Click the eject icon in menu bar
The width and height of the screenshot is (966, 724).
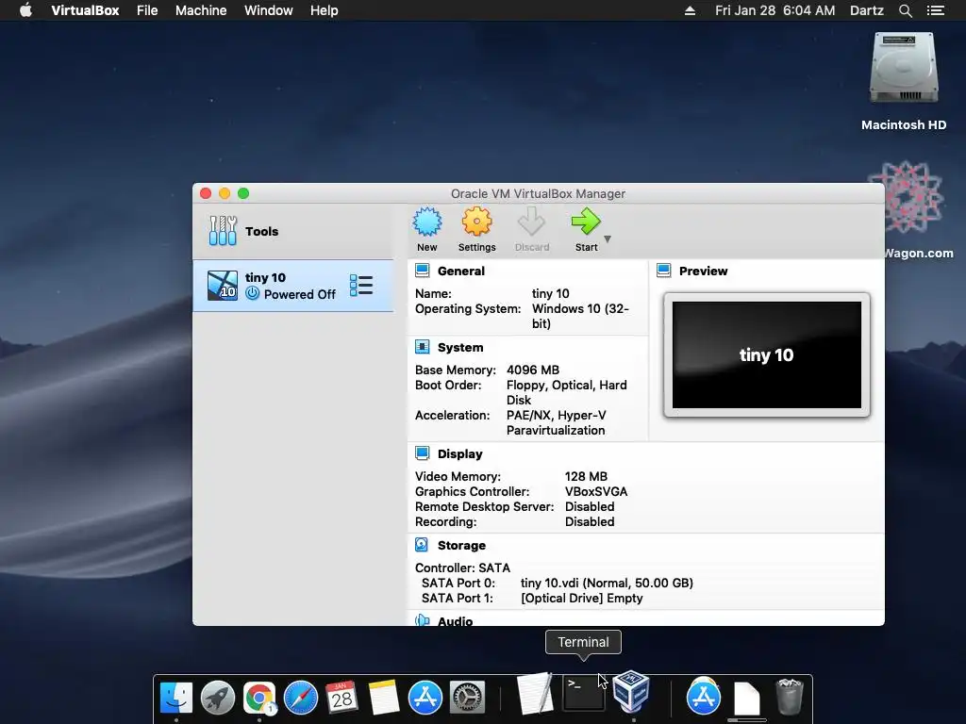click(690, 10)
